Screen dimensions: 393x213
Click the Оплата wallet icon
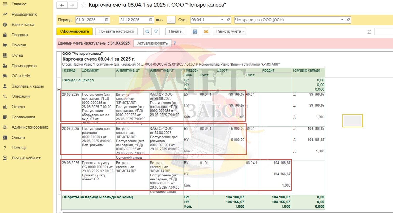click(5, 138)
